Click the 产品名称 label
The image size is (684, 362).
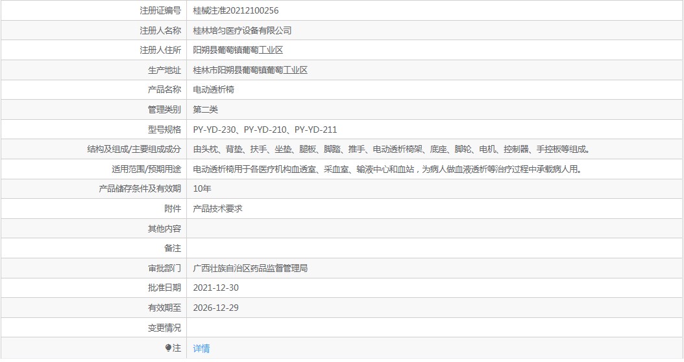pyautogui.click(x=164, y=89)
